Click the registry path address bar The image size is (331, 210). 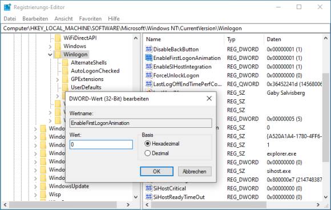tap(165, 29)
